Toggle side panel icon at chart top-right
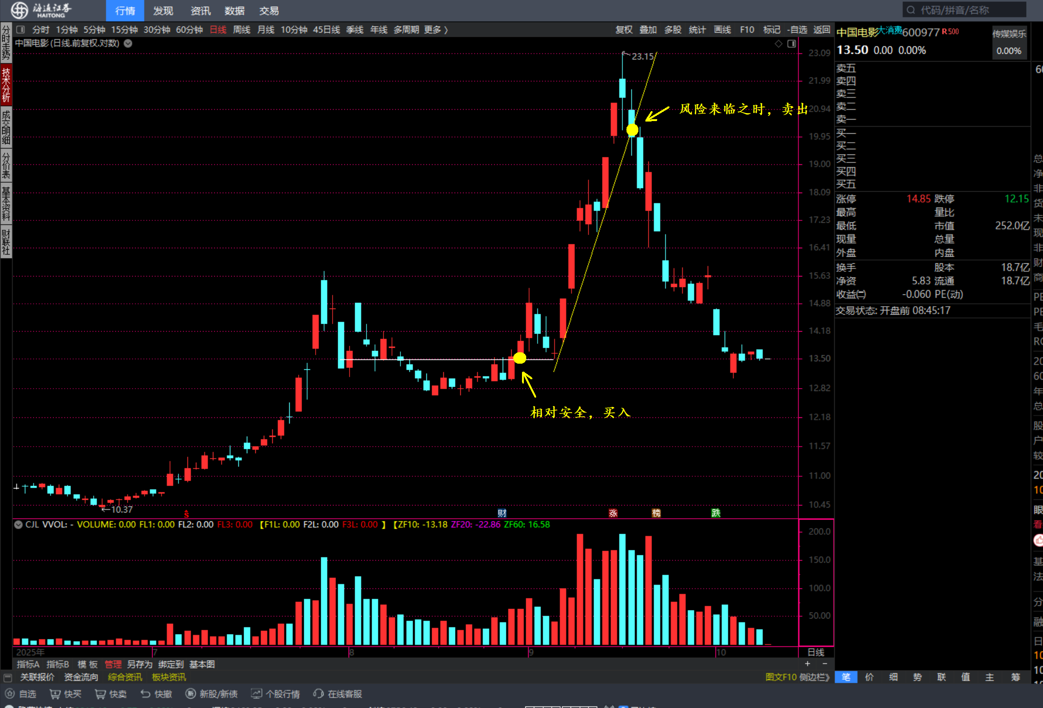The height and width of the screenshot is (708, 1043). [x=791, y=44]
